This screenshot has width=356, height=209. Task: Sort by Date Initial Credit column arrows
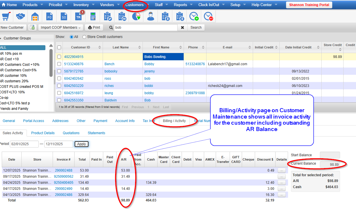(x=318, y=47)
